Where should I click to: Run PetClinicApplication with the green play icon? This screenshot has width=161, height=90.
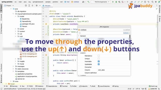[x=113, y=2]
